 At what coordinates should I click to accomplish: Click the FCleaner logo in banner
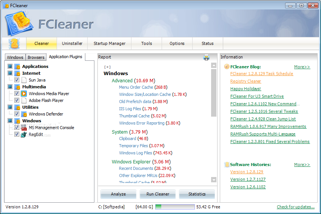pos(19,23)
